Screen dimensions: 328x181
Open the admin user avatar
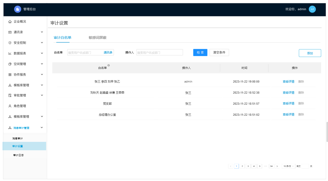pos(312,9)
